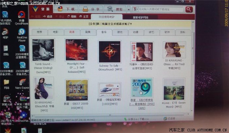Click the 资源 (Resources) logo button
This screenshot has width=229, height=133.
point(43,9)
